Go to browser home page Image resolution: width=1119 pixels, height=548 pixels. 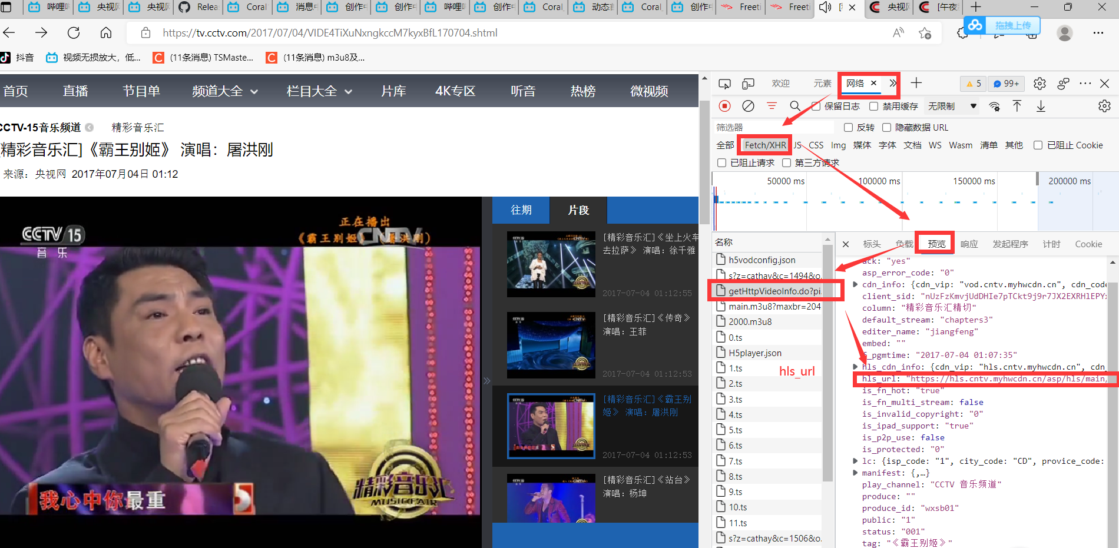click(106, 32)
